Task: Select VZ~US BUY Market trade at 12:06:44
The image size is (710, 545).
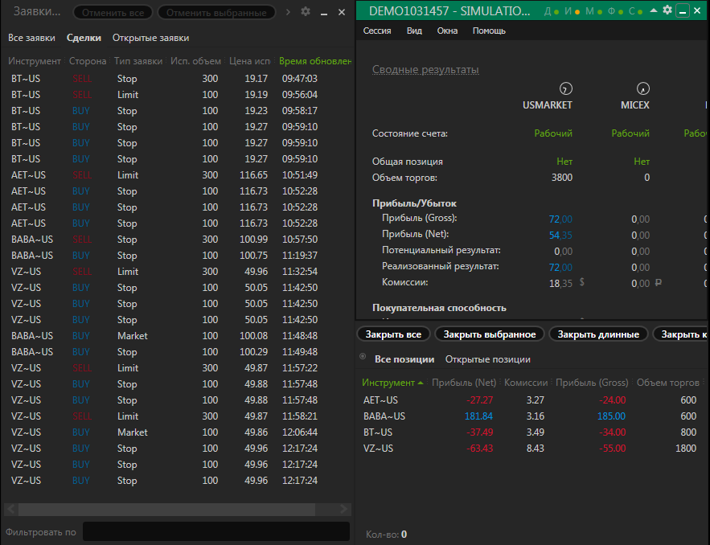Action: click(179, 432)
